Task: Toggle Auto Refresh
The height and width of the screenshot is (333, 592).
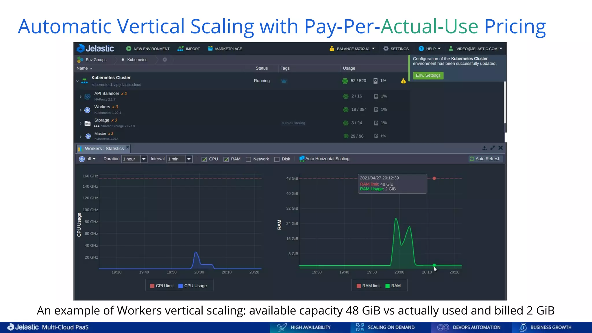Action: tap(485, 159)
